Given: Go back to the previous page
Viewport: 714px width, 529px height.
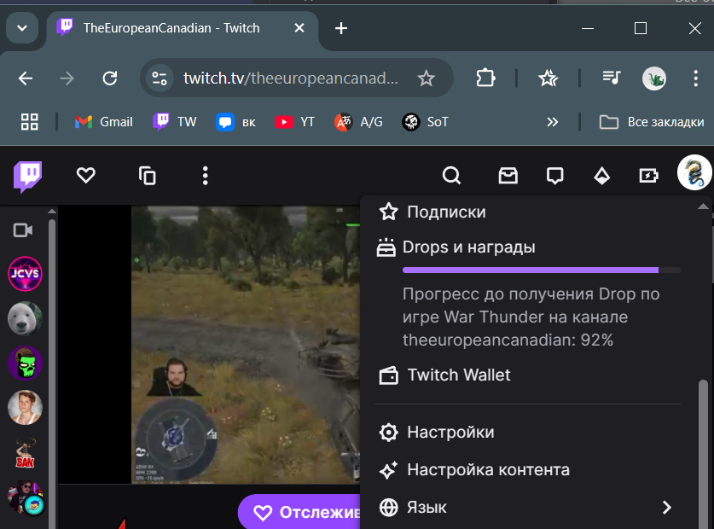Looking at the screenshot, I should (26, 78).
